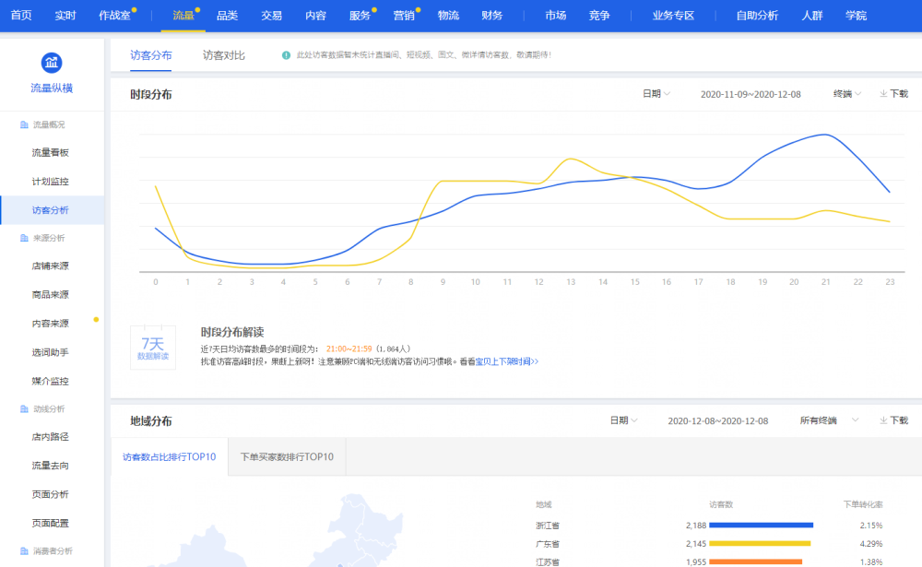Click the info icon beside visitor notice
Screen dimensions: 922x567
[287, 55]
